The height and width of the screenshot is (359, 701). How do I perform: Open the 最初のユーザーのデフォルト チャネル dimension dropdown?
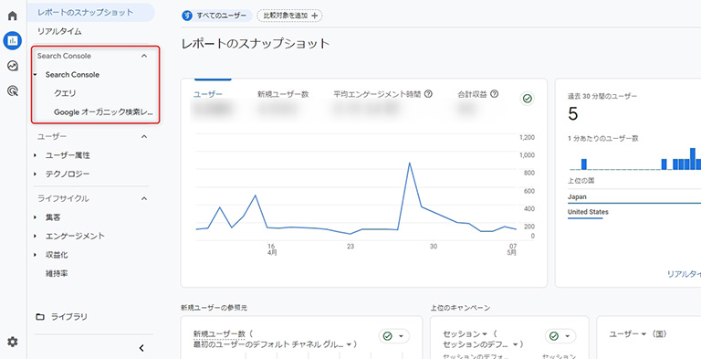coord(349,344)
